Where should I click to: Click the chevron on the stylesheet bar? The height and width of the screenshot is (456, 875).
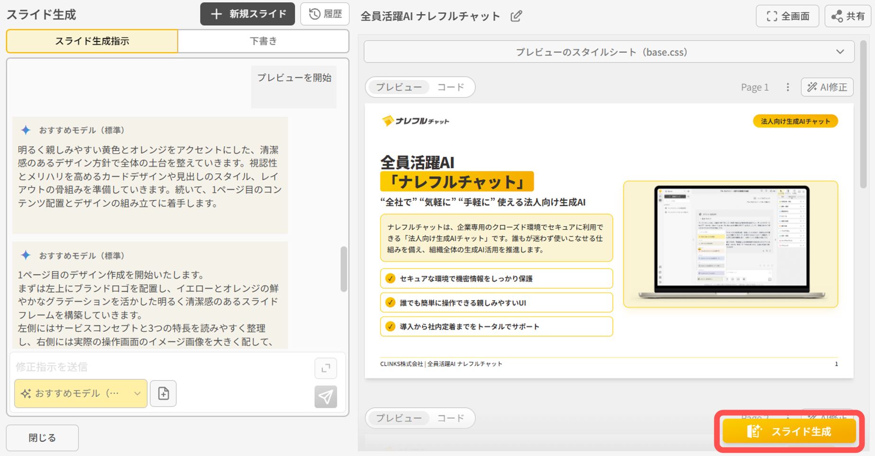840,52
